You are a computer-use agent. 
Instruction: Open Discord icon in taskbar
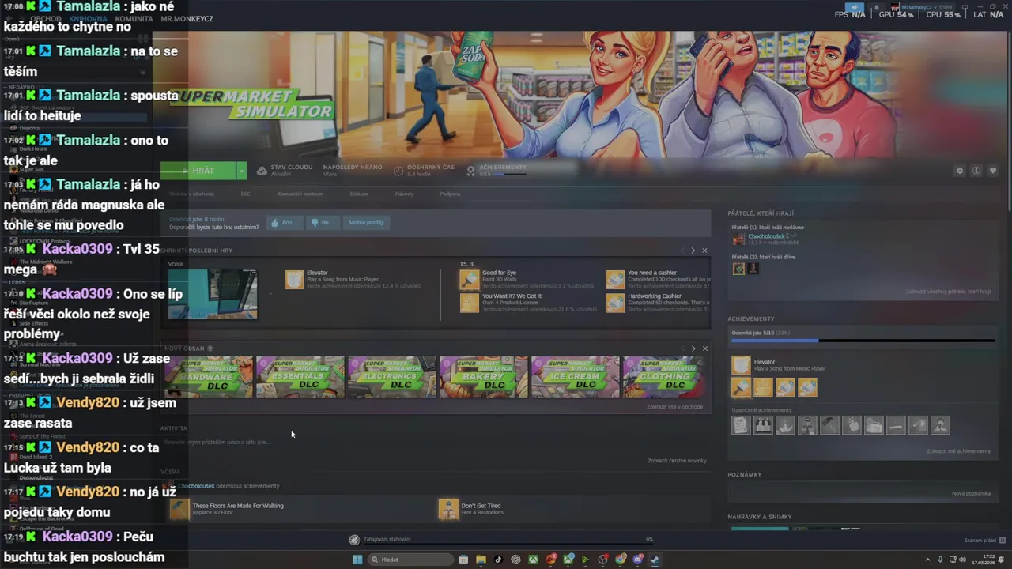[638, 560]
